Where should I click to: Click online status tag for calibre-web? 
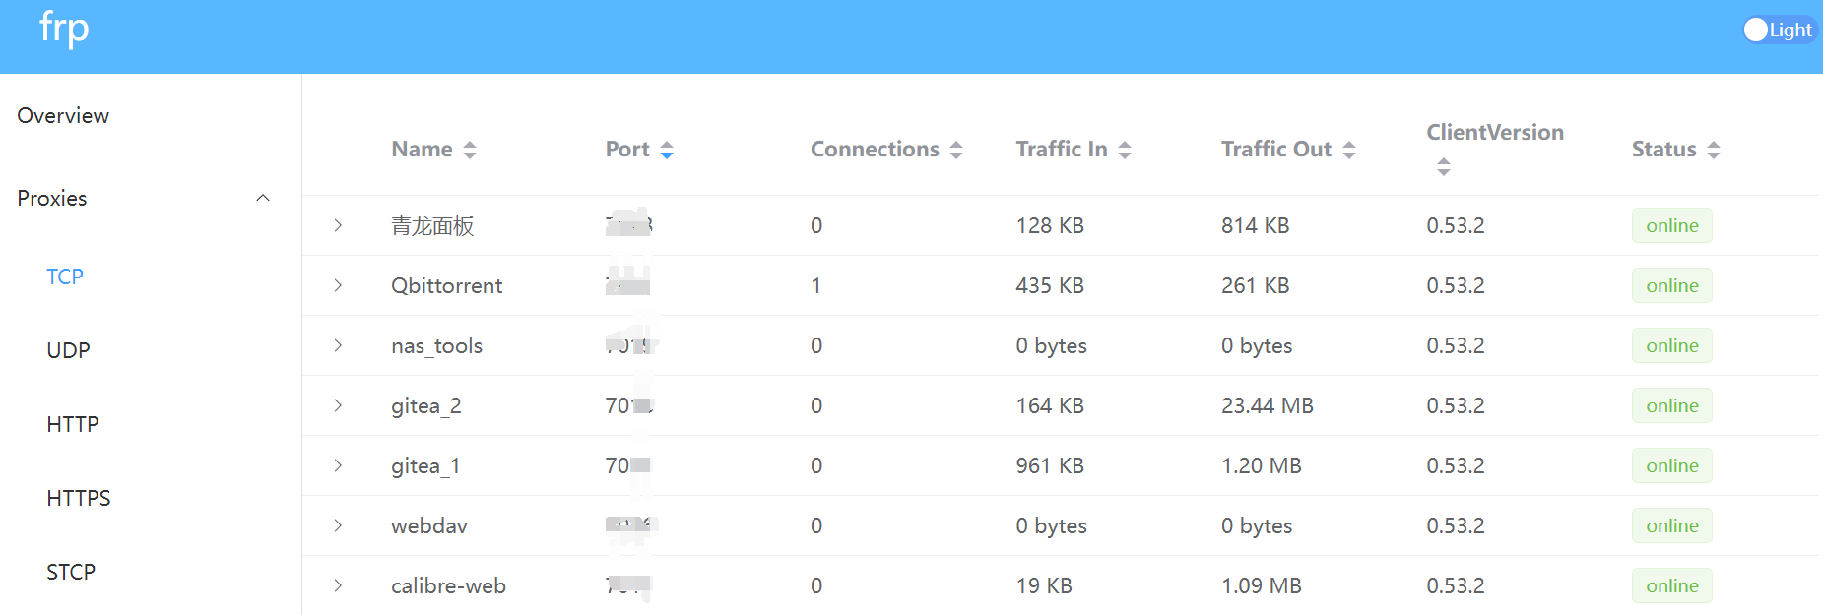coord(1672,585)
